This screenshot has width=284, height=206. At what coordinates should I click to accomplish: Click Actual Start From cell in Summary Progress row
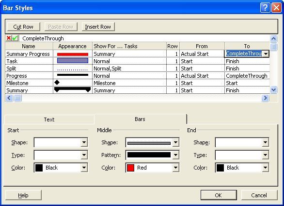pyautogui.click(x=202, y=54)
